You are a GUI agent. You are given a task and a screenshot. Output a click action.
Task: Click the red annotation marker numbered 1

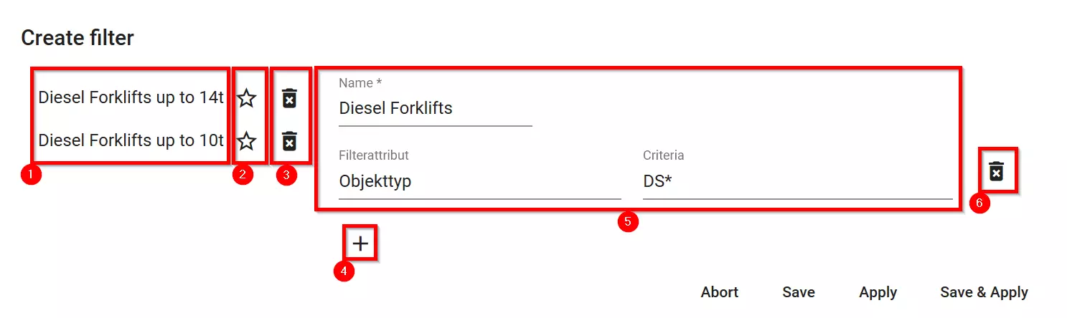point(32,175)
